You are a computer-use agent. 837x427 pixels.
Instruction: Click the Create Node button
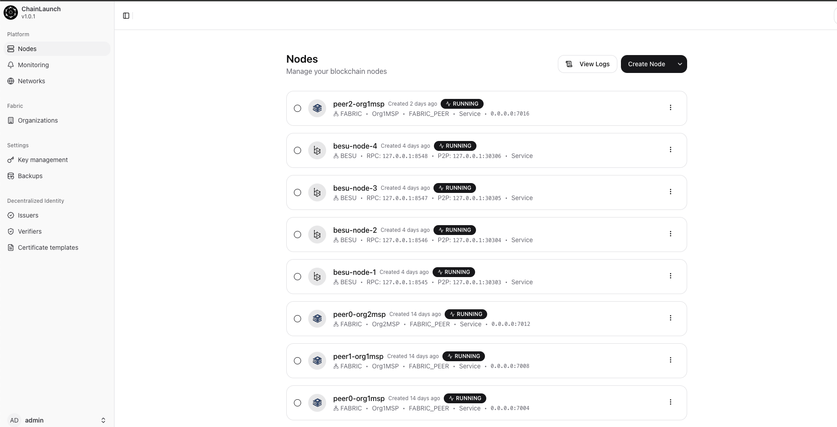(646, 64)
